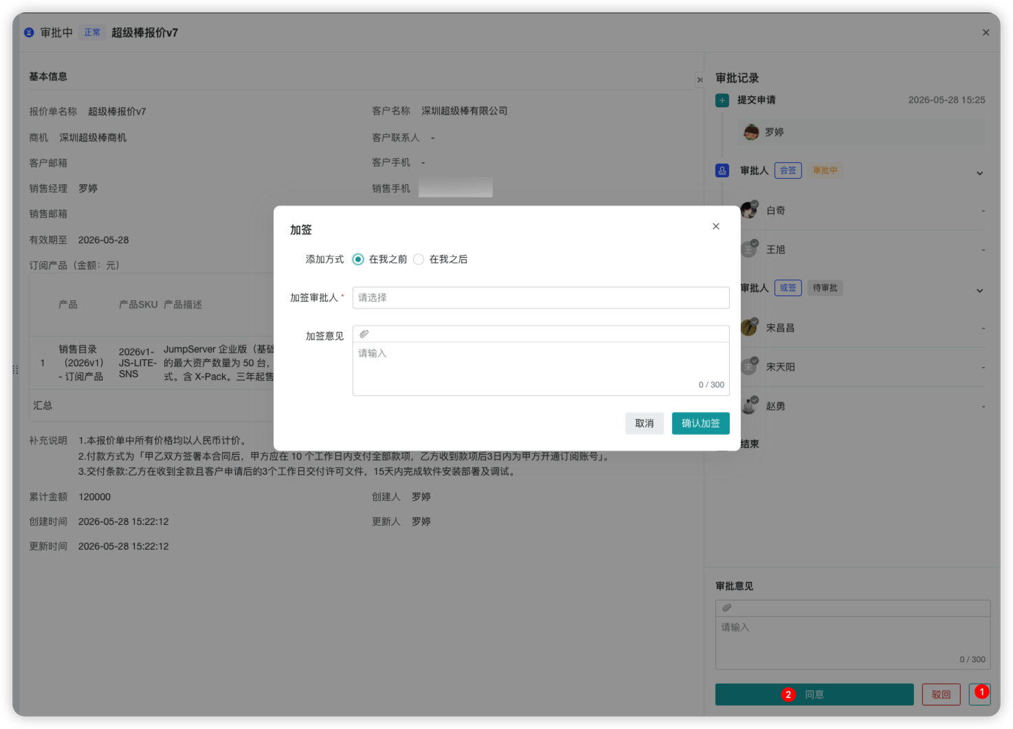Image resolution: width=1013 pixels, height=729 pixels.
Task: Click the 产品SKU column header
Action: click(x=138, y=304)
